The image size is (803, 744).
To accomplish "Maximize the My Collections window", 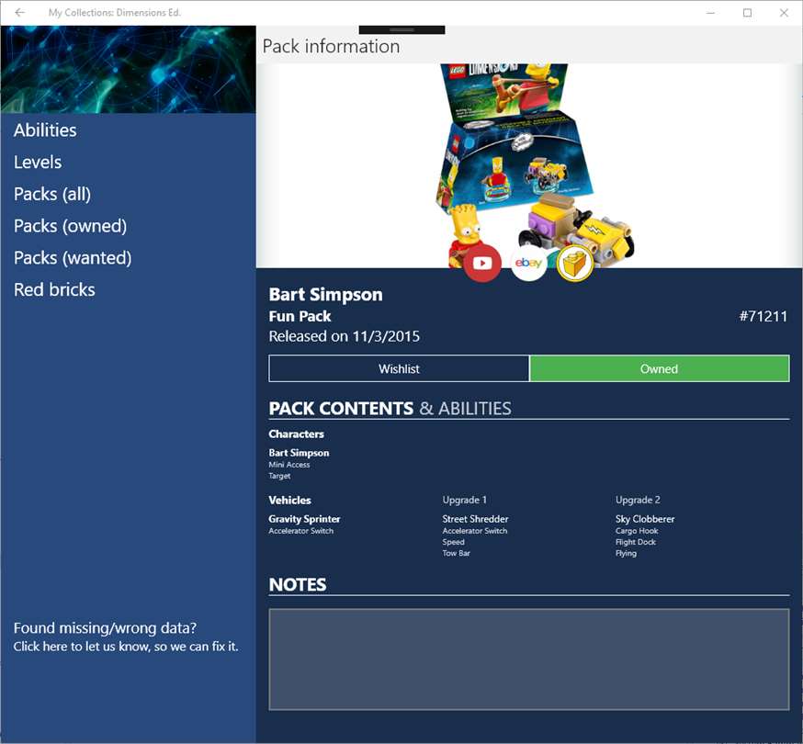I will (x=747, y=13).
